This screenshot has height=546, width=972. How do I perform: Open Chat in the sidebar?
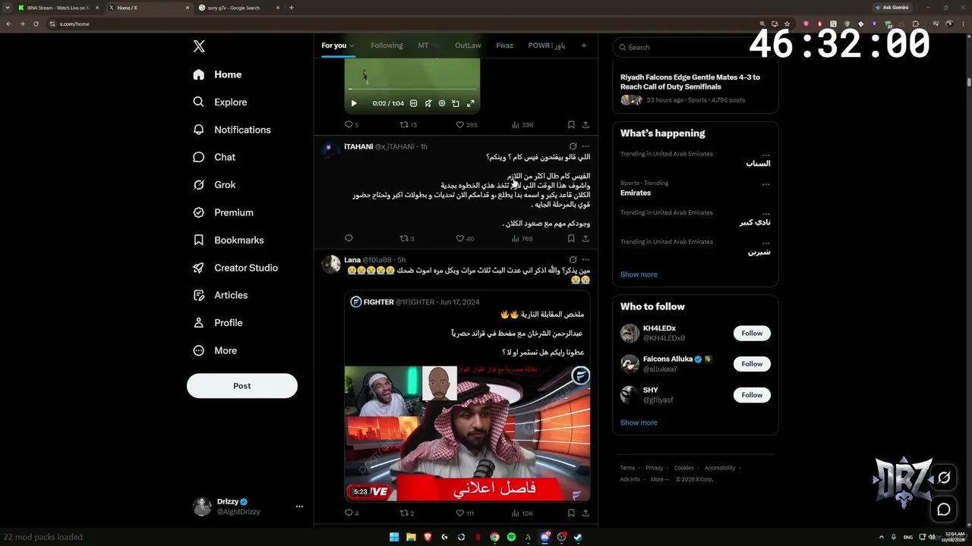coord(214,157)
